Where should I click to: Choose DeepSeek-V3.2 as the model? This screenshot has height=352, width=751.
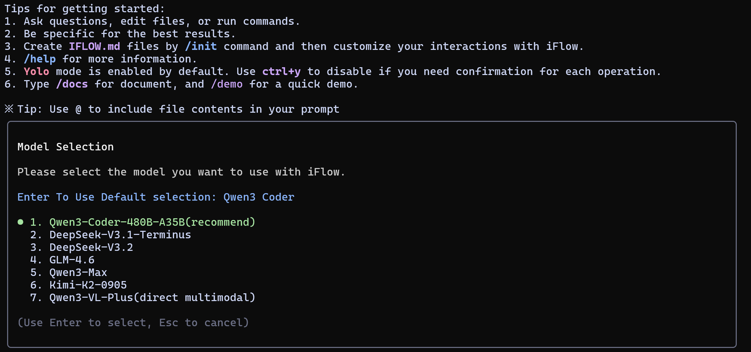pos(91,247)
